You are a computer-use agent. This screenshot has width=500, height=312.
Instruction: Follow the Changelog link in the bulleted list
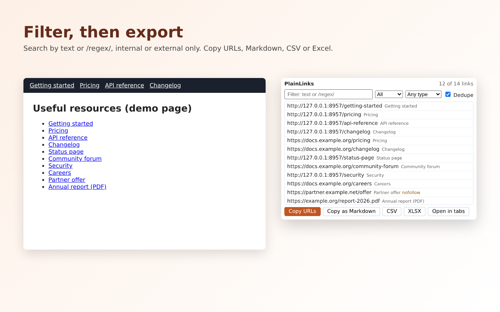(x=64, y=145)
